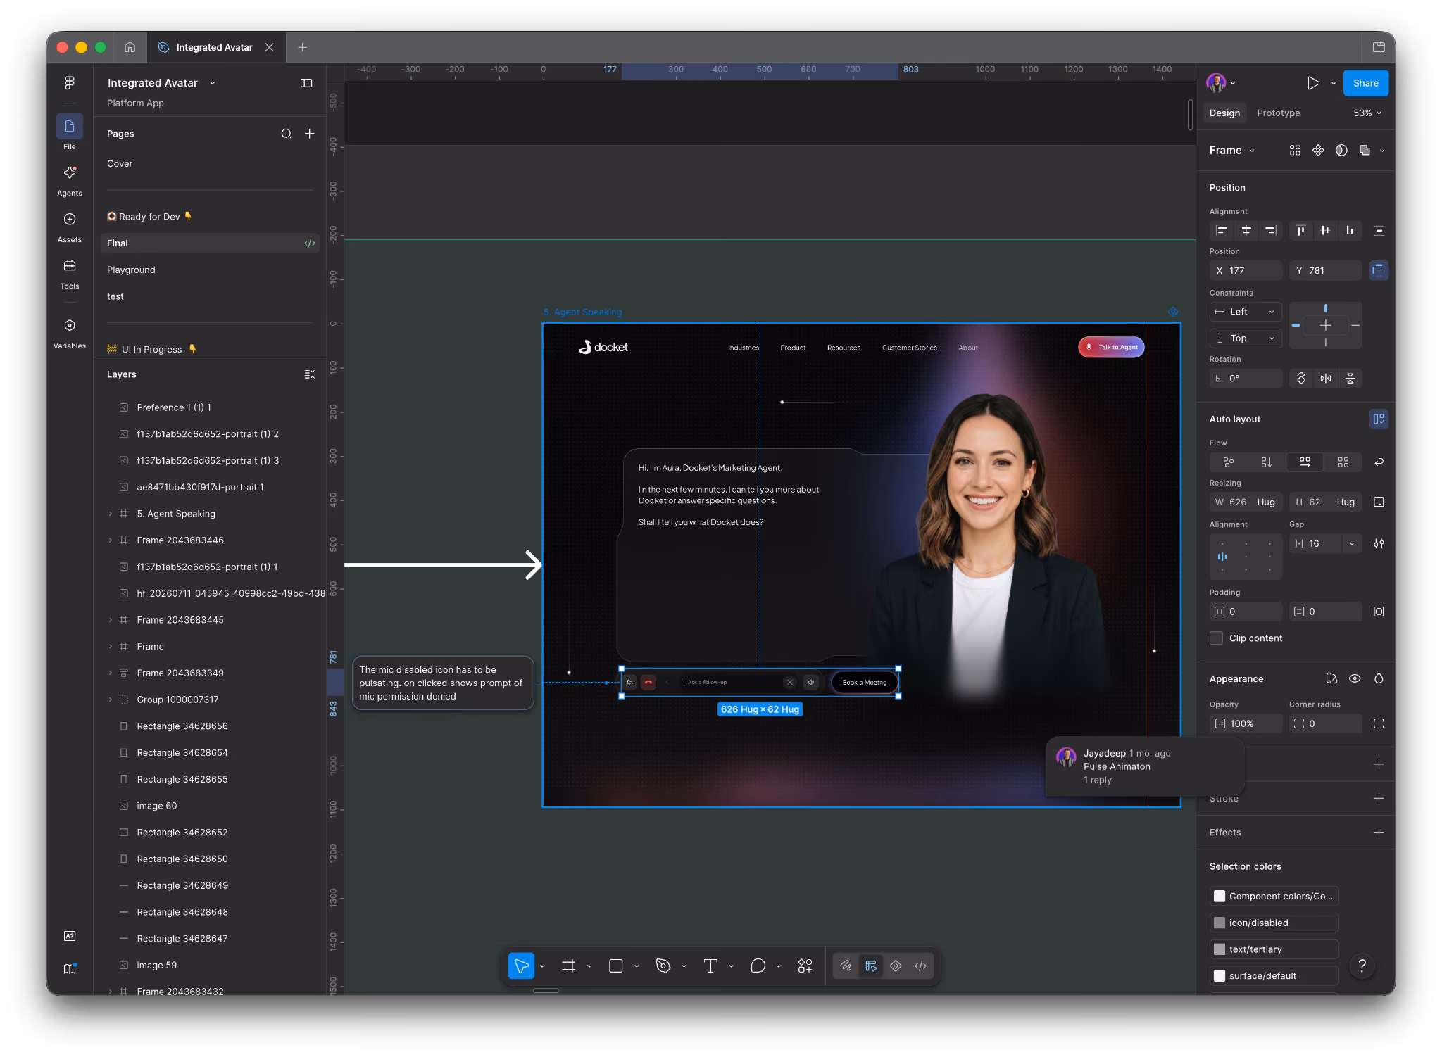The image size is (1442, 1057).
Task: Toggle Dev Mode in bottom toolbar
Action: click(920, 966)
